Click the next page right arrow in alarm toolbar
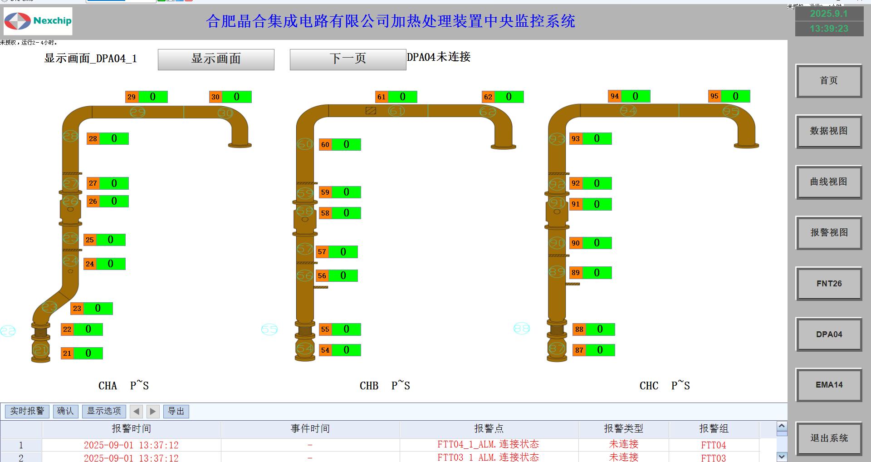This screenshot has height=462, width=871. point(153,412)
